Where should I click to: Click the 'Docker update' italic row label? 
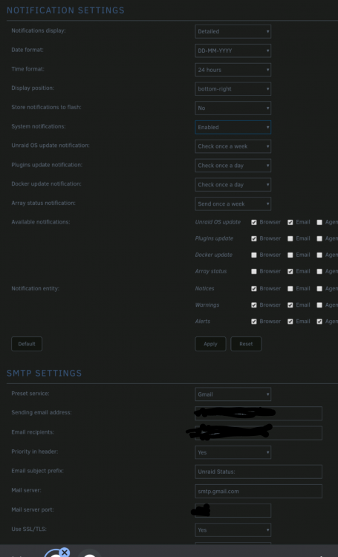pyautogui.click(x=214, y=255)
